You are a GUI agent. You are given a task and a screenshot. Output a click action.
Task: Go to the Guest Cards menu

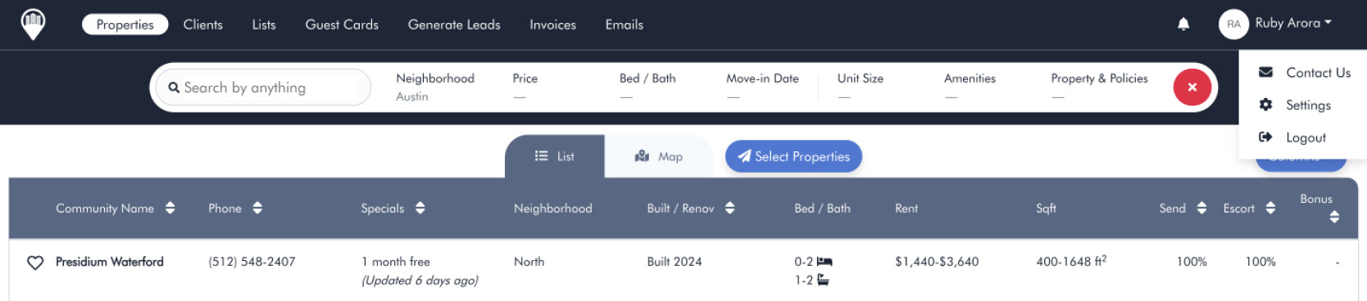point(342,25)
